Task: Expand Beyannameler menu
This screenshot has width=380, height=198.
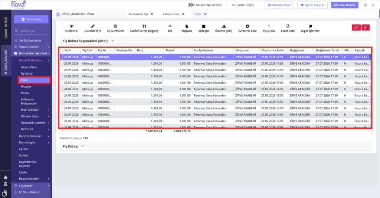Action: pos(49,179)
